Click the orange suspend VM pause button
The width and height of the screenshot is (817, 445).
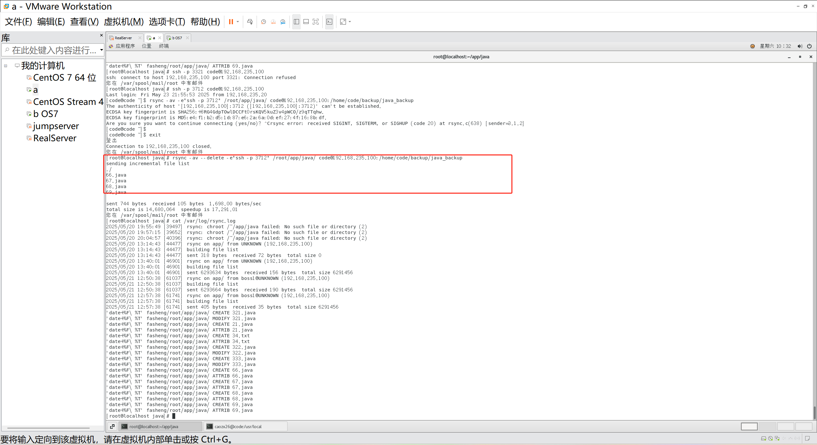click(231, 22)
